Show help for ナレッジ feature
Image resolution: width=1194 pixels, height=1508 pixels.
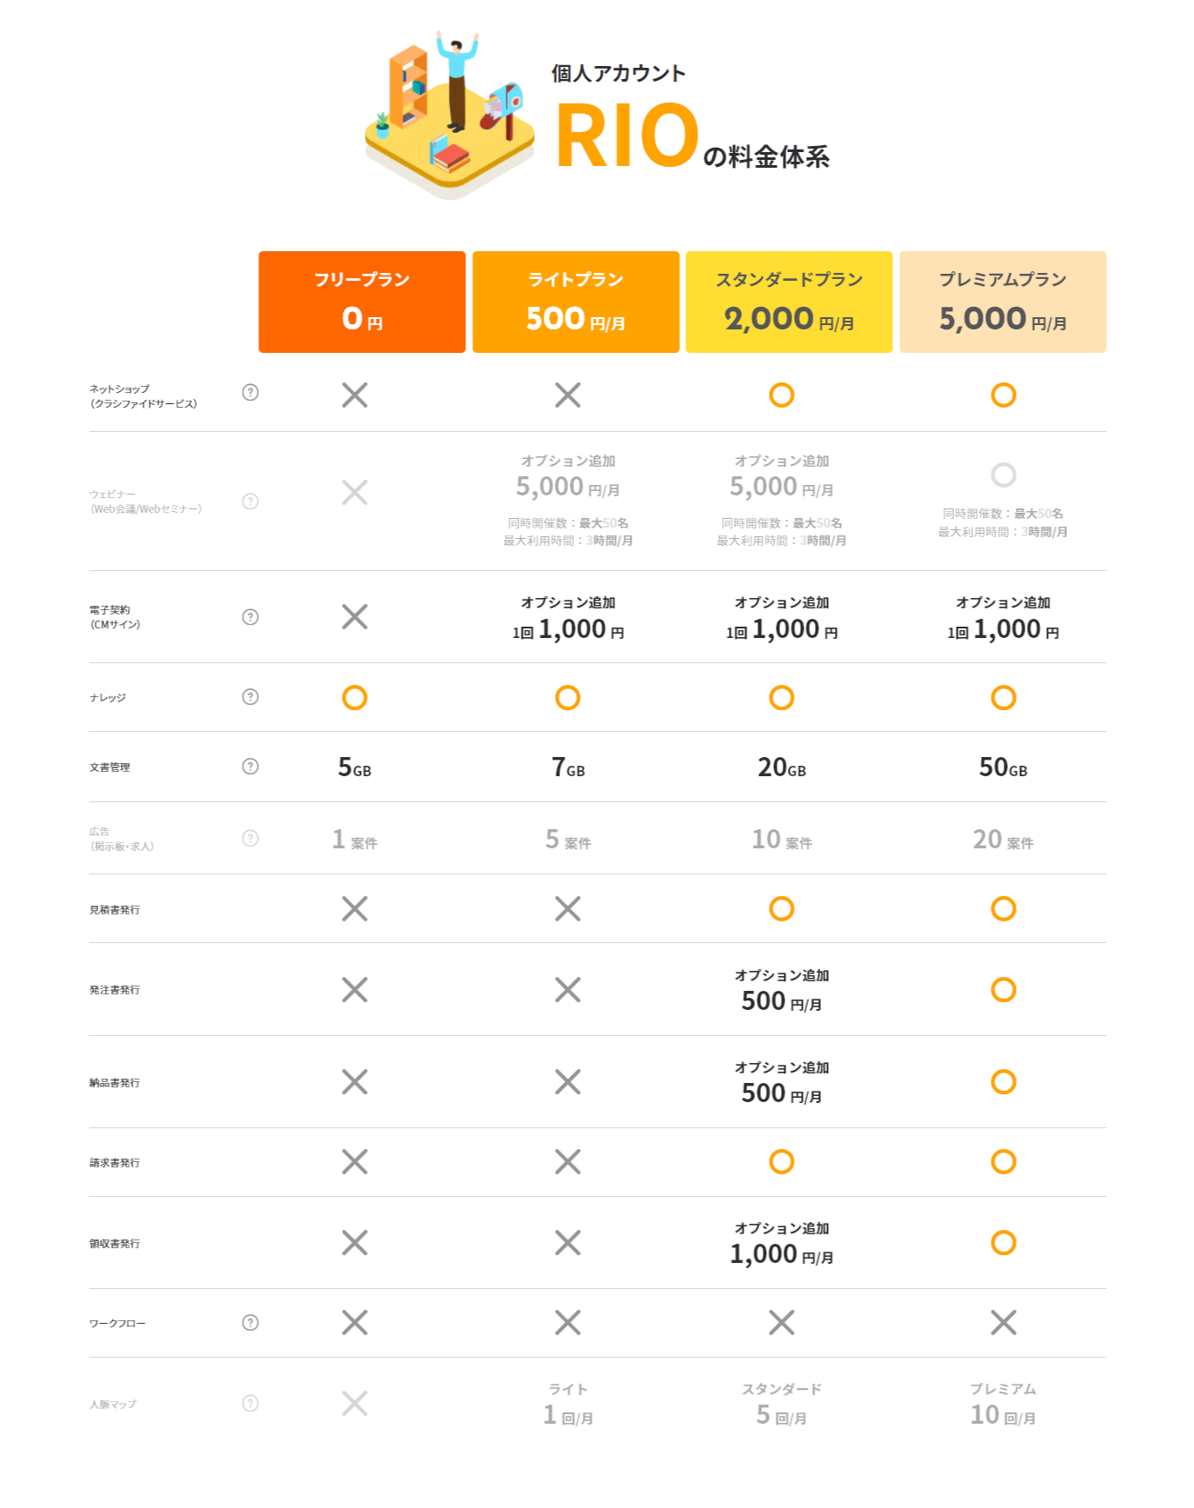[x=250, y=697]
